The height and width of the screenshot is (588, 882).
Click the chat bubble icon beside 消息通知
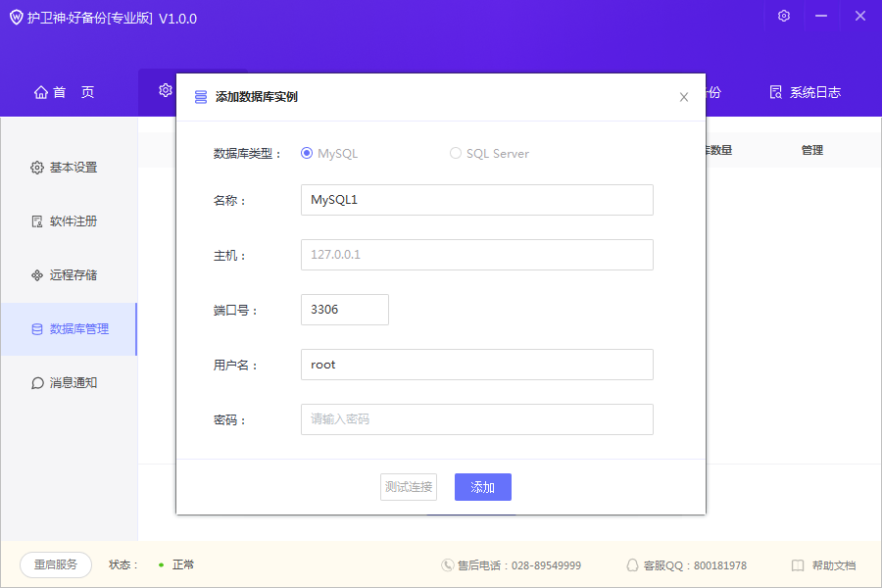pyautogui.click(x=37, y=383)
